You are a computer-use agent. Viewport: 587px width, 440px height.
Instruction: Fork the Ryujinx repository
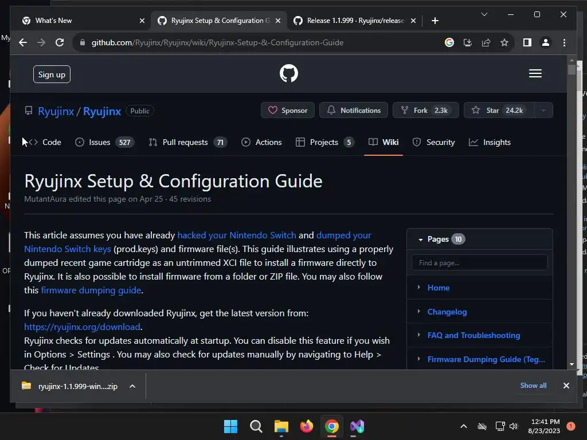point(426,111)
